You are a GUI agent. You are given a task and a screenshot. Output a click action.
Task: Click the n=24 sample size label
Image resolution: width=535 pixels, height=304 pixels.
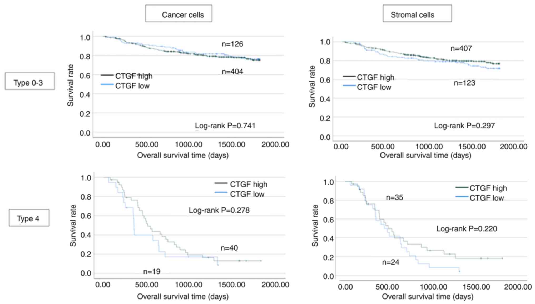click(390, 262)
